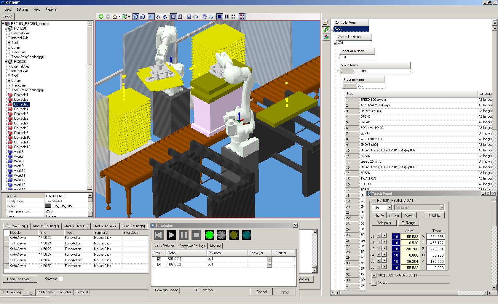The height and width of the screenshot is (304, 498).
Task: Open the Plug-ins menu
Action: pos(51,9)
